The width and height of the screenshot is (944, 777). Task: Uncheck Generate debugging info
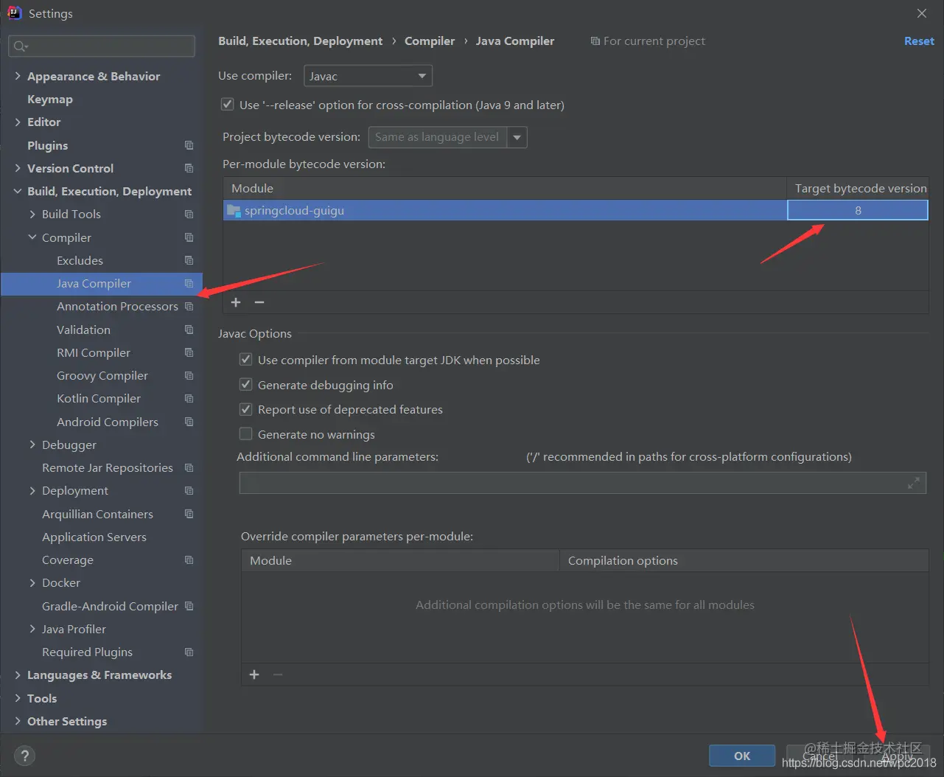246,385
